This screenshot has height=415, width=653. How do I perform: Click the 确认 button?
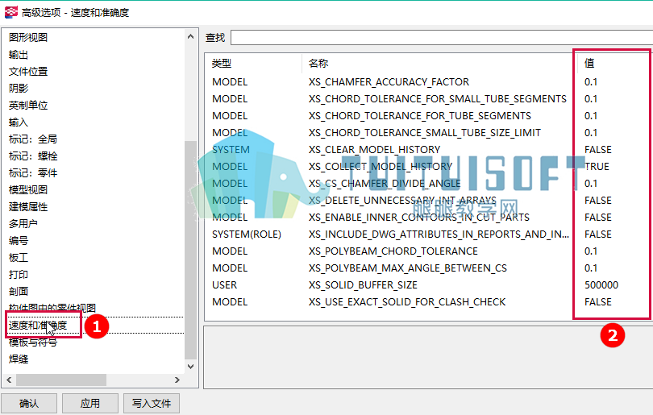pyautogui.click(x=29, y=404)
